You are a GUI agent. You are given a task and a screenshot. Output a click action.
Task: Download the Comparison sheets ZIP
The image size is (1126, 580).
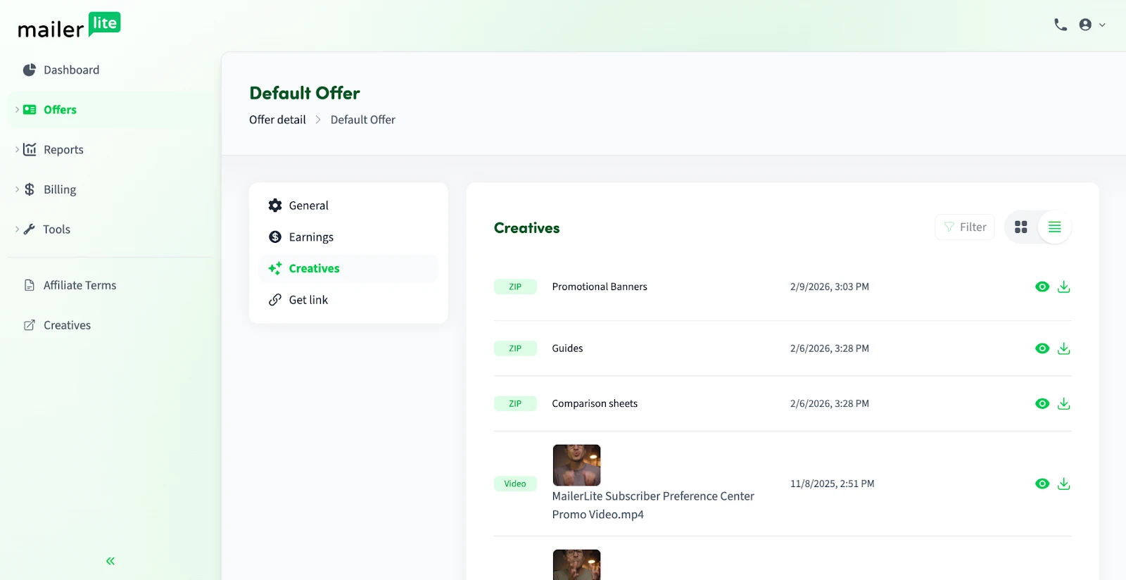(1063, 403)
